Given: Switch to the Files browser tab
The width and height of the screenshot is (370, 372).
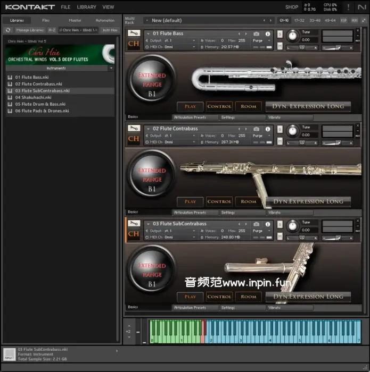Looking at the screenshot, I should (46, 20).
